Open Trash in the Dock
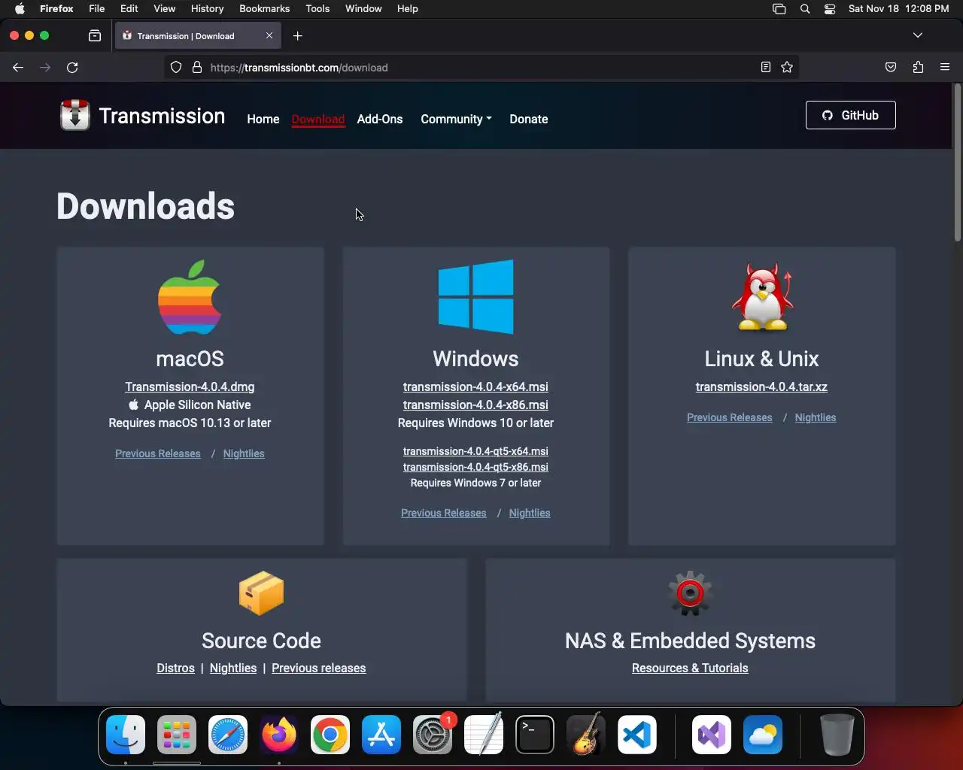Image resolution: width=963 pixels, height=770 pixels. pyautogui.click(x=837, y=735)
